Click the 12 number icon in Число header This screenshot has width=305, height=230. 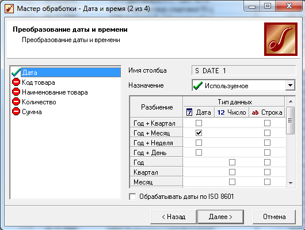pyautogui.click(x=221, y=112)
